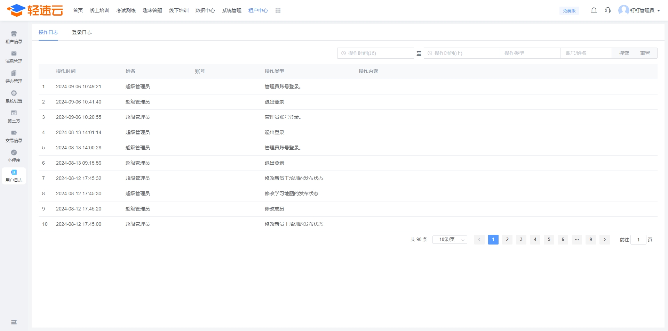Expand the 钉钉管理员 user dropdown
Image resolution: width=668 pixels, height=331 pixels.
pyautogui.click(x=642, y=10)
